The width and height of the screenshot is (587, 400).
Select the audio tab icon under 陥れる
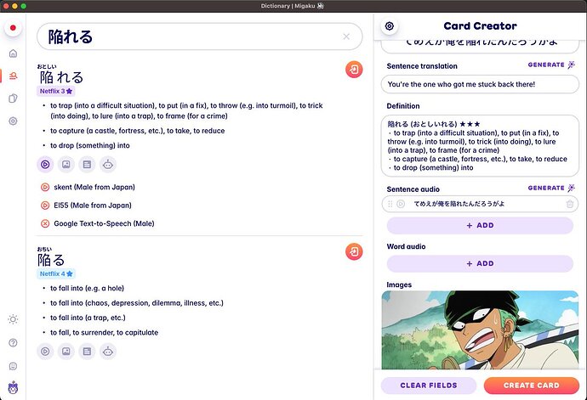[x=45, y=165]
